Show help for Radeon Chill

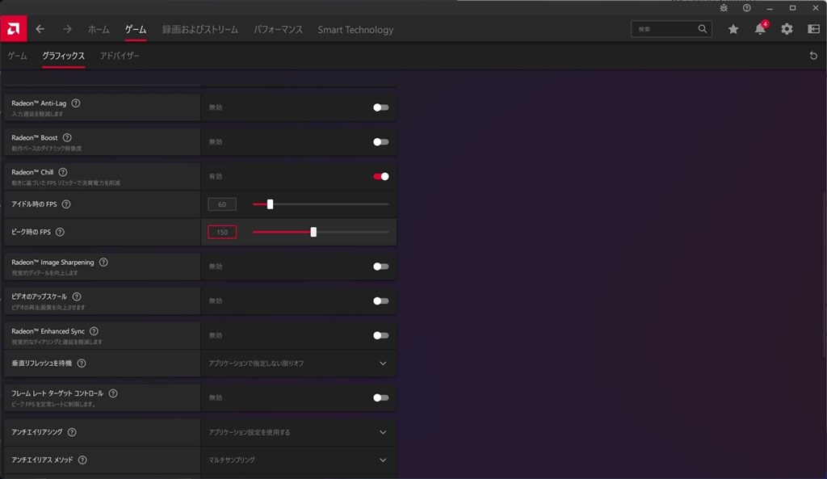pyautogui.click(x=63, y=172)
